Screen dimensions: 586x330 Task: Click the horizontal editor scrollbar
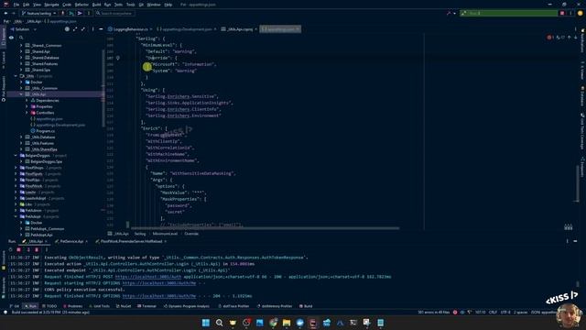click(x=265, y=228)
